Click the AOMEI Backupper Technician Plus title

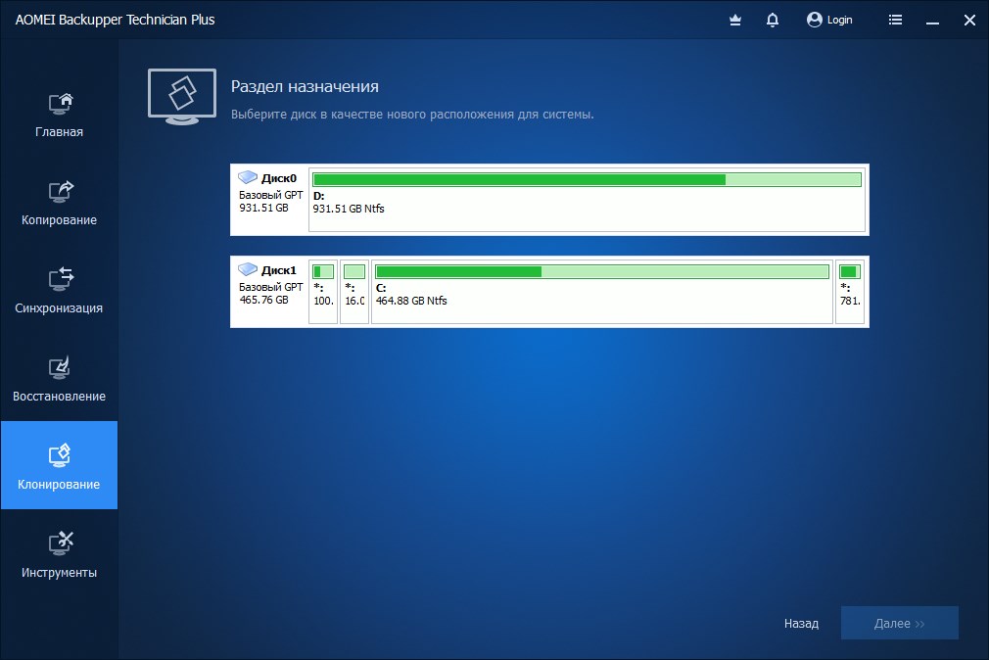115,21
